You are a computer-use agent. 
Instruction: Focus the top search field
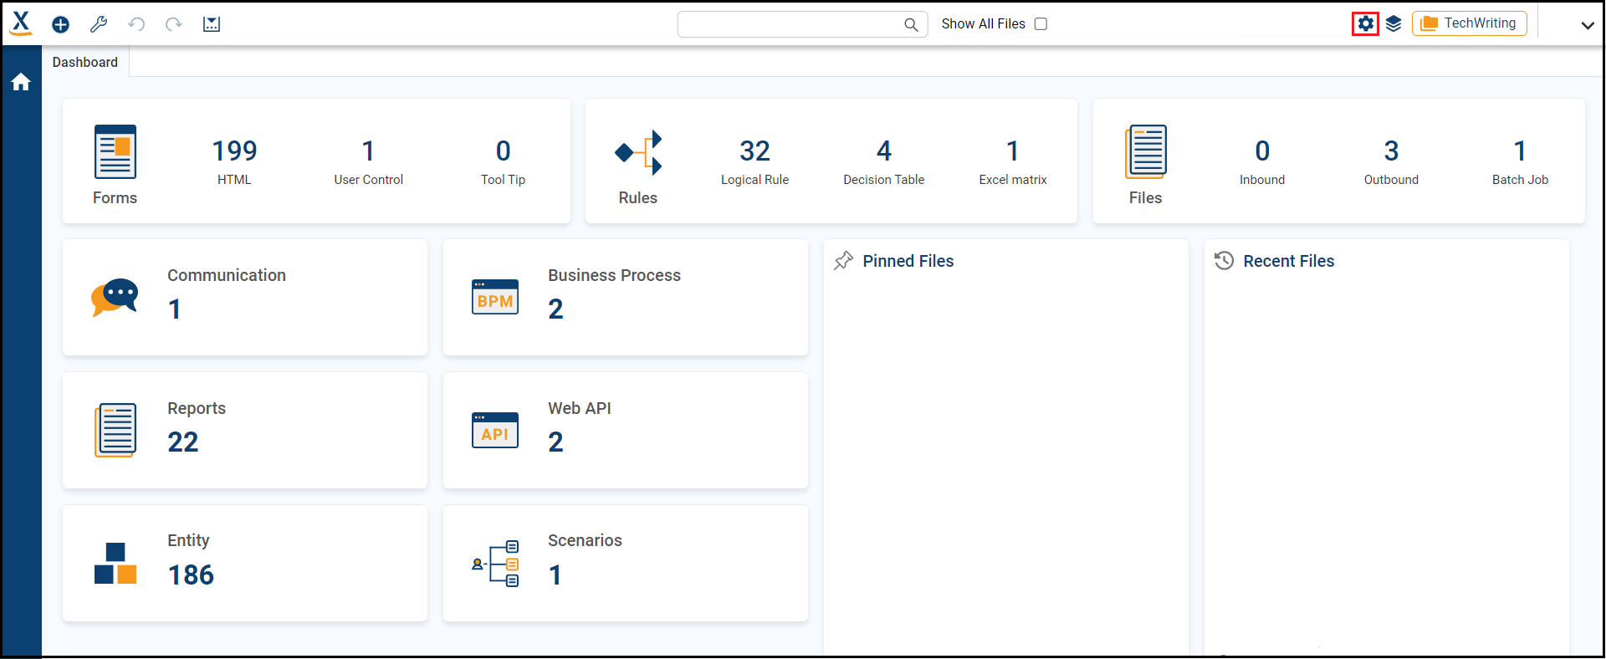pos(790,24)
